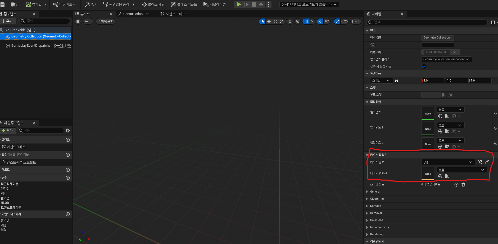Click the Stop playback button
This screenshot has width=498, height=244.
(x=253, y=4)
